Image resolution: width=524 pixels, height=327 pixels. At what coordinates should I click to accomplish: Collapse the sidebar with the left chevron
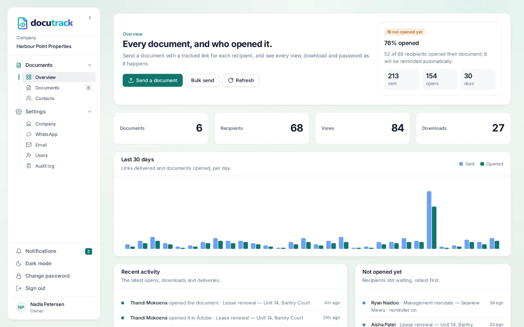coord(90,18)
